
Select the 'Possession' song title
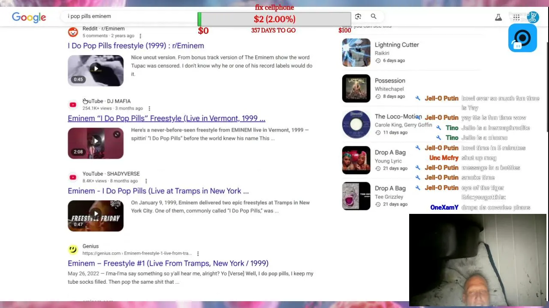tap(390, 81)
